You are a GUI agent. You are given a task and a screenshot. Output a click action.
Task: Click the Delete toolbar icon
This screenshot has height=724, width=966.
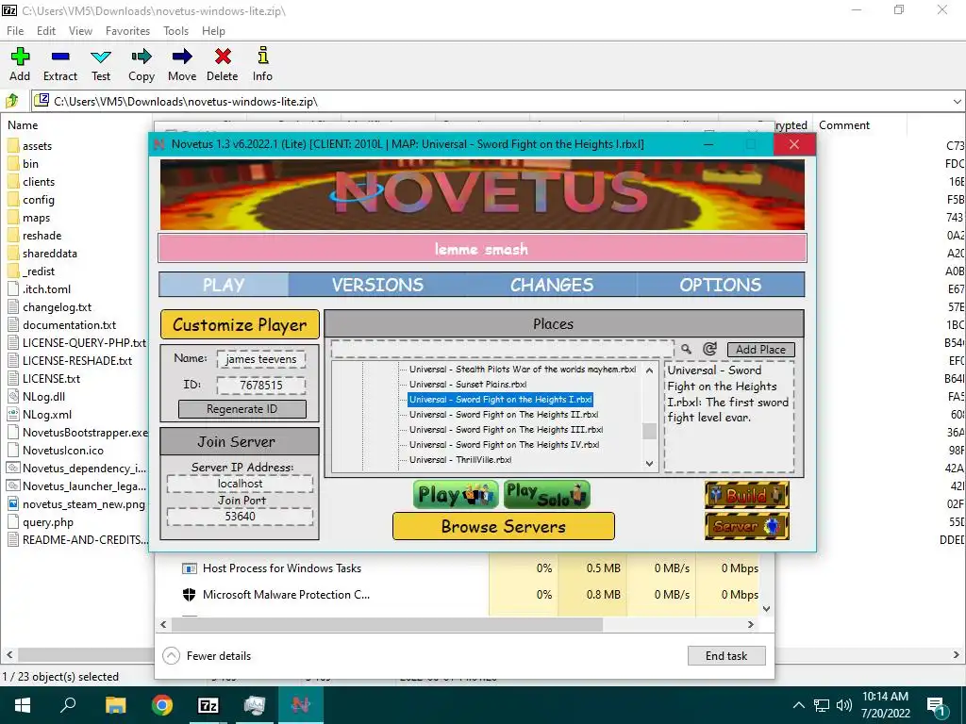coord(223,65)
